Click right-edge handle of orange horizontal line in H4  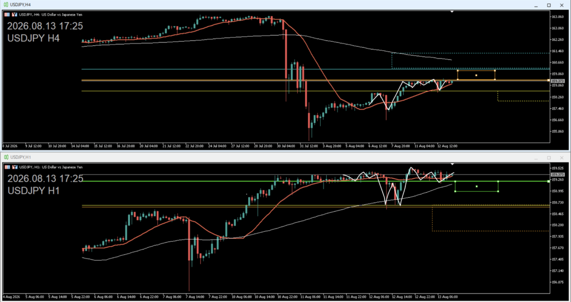(x=549, y=80)
